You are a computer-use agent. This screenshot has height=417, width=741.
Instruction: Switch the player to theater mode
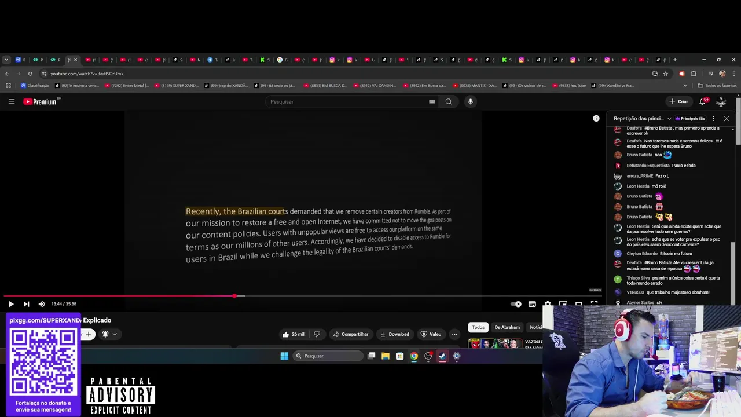point(578,304)
